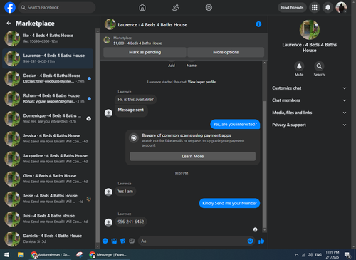This screenshot has height=260, width=356.
Task: Open Jesse's conversation
Action: tap(48, 199)
